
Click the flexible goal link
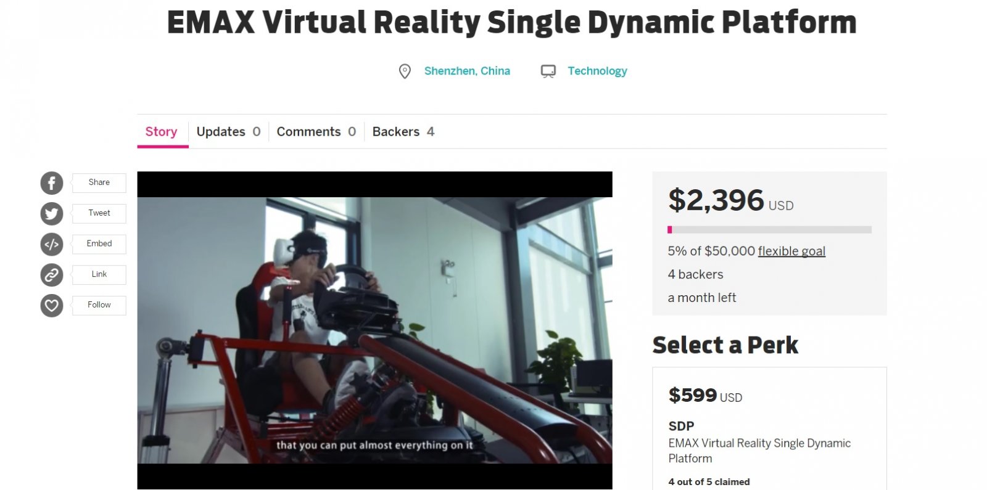791,251
